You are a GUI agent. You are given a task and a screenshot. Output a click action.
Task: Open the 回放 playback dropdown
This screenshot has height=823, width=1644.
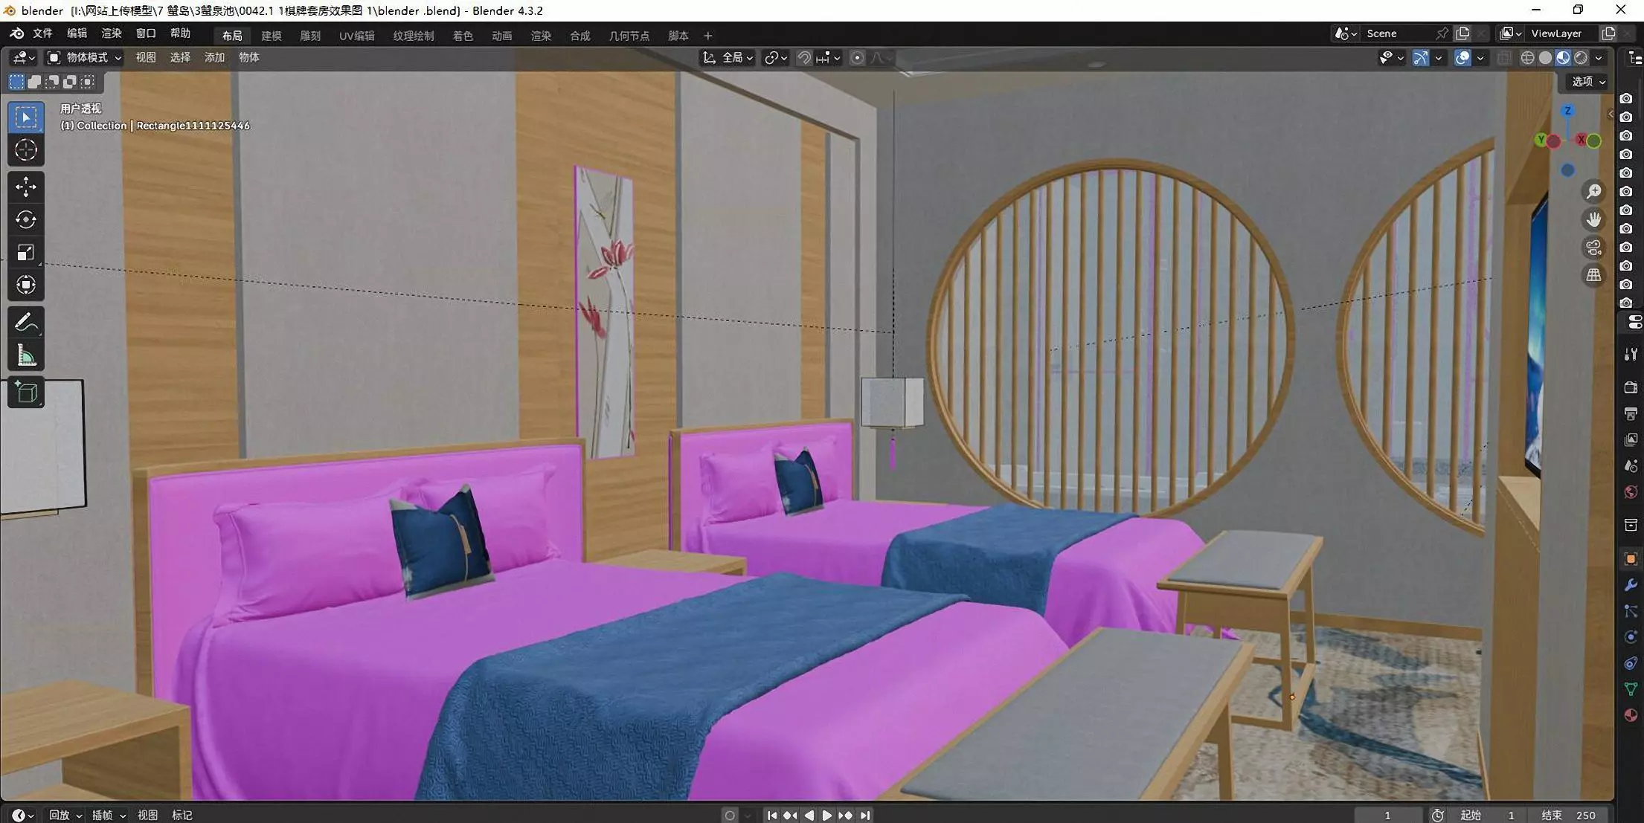[65, 815]
